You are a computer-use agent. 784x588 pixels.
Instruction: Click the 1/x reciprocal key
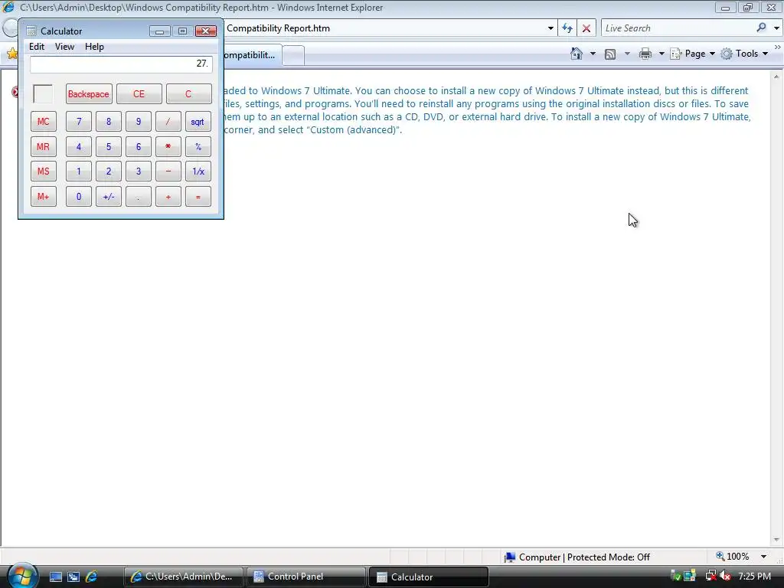coord(198,171)
